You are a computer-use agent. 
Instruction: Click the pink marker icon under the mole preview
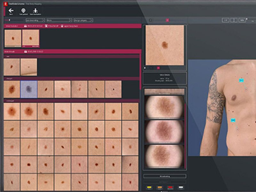coord(158,68)
